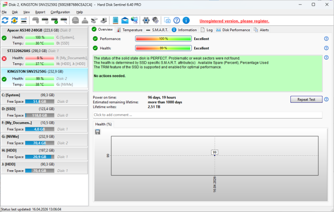Open the blue notepad report icon
The image size is (334, 212).
coord(116,20)
